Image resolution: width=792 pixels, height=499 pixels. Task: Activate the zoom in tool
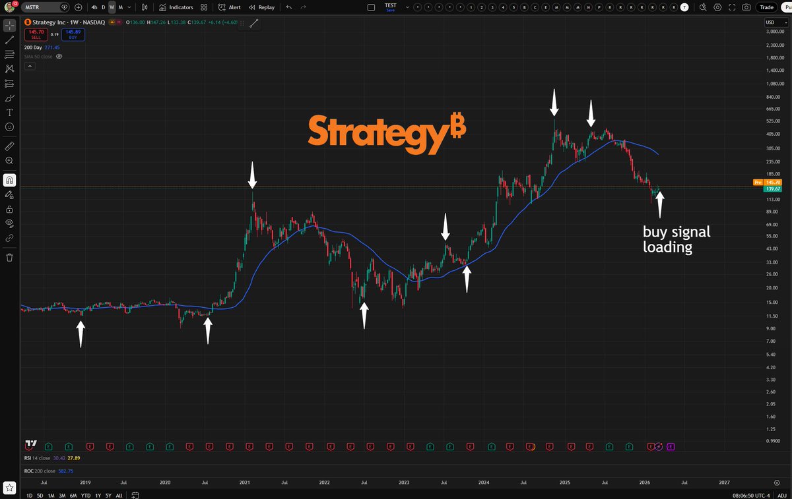tap(10, 160)
